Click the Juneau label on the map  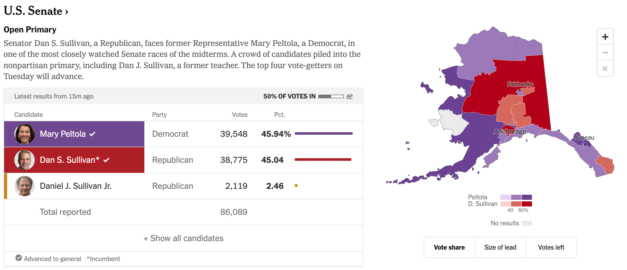(585, 138)
